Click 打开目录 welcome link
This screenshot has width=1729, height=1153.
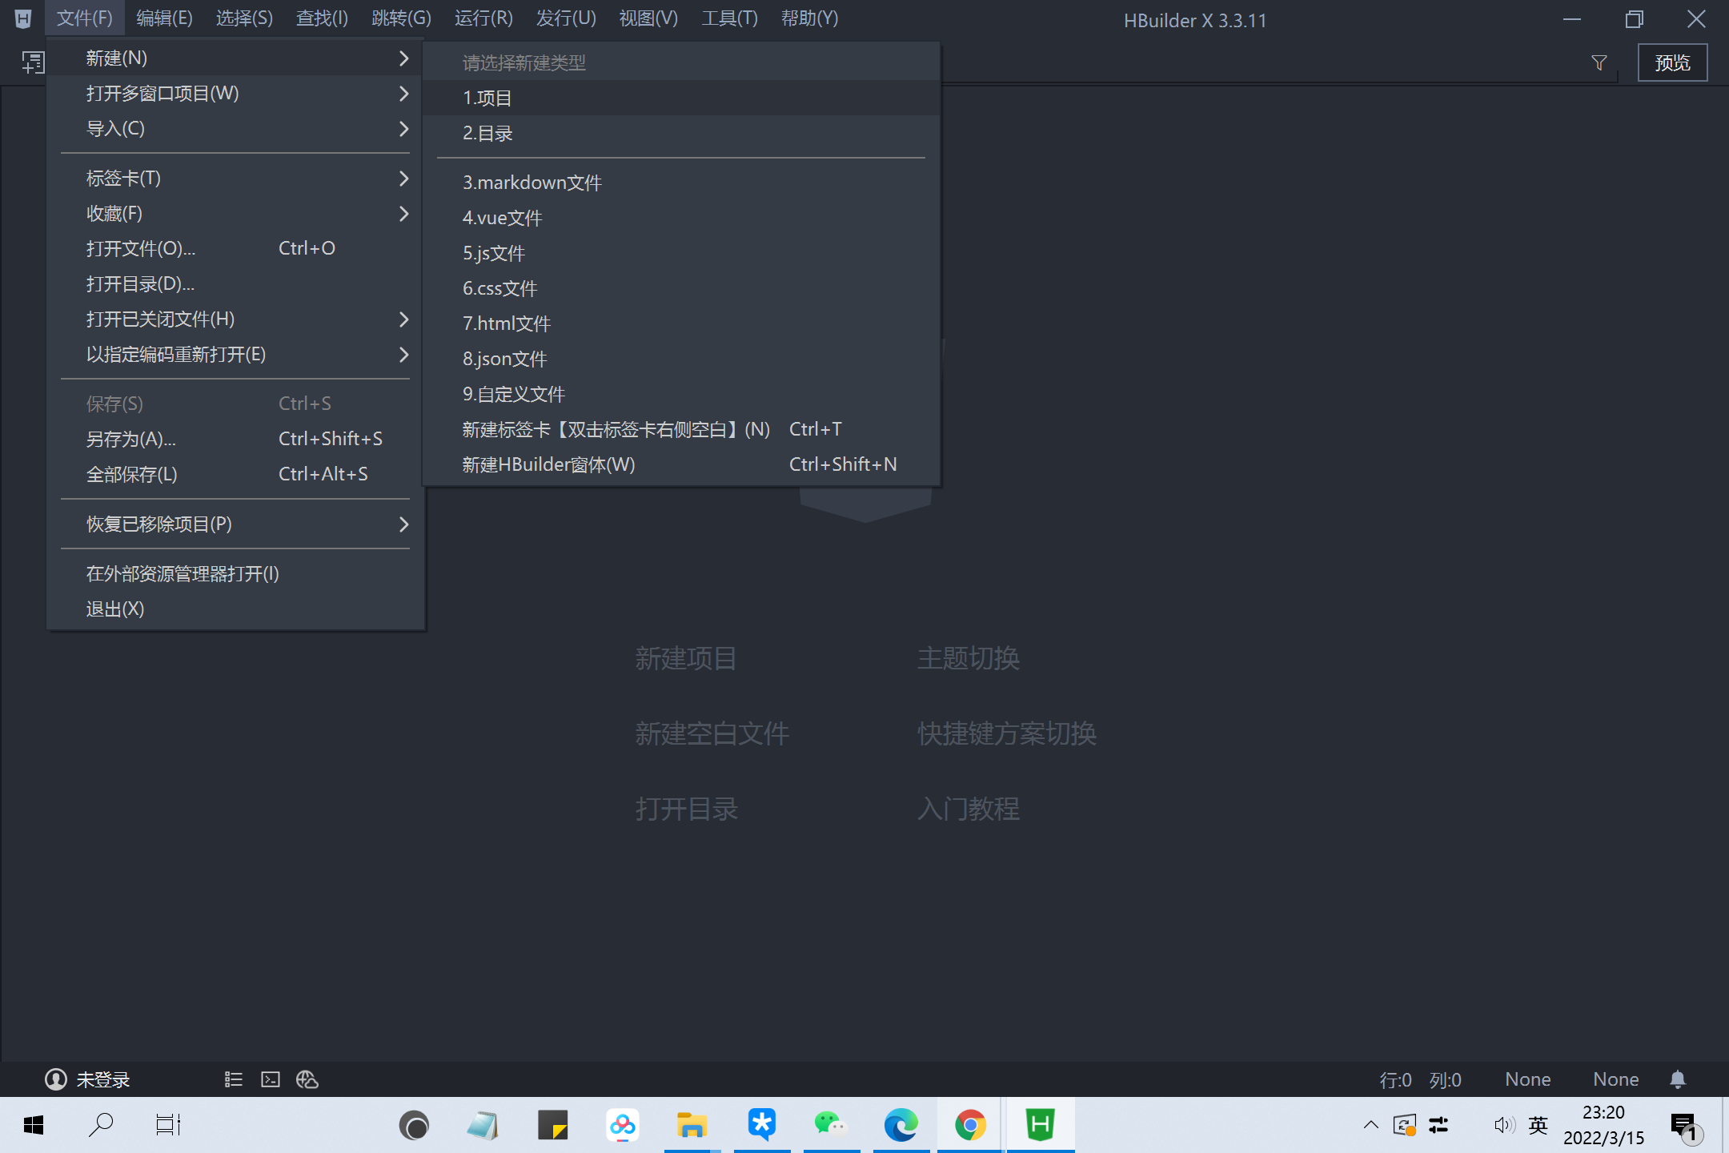686,809
